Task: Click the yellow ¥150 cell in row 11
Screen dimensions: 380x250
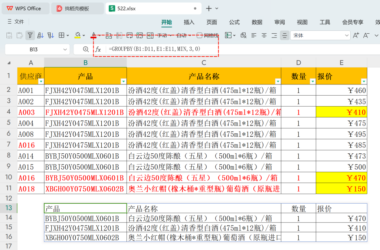Action: click(341, 189)
